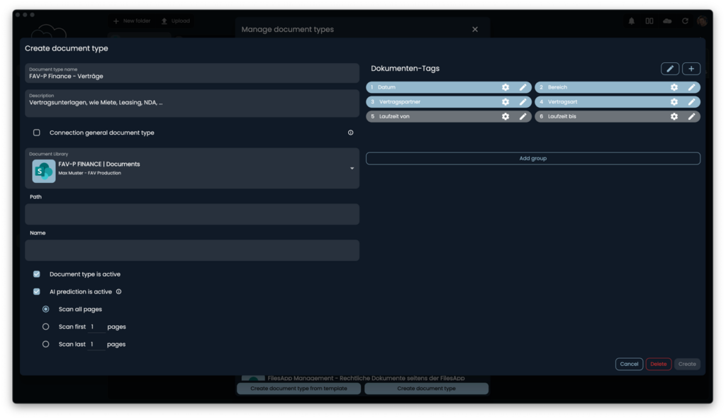This screenshot has height=419, width=726.
Task: Close the Manage document types dialog
Action: click(475, 29)
